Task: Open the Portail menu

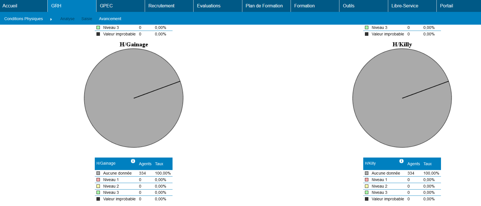Action: (x=446, y=6)
